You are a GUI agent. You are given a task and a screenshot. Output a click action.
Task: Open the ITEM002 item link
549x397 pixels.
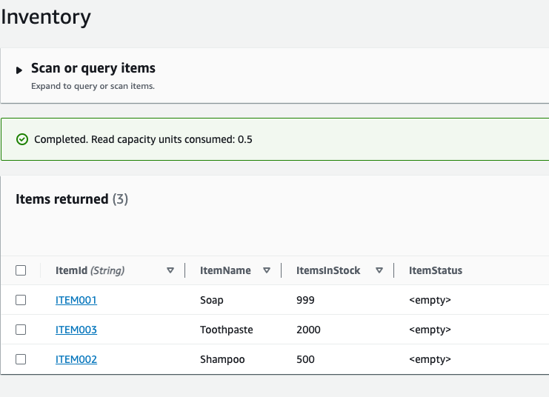(76, 359)
